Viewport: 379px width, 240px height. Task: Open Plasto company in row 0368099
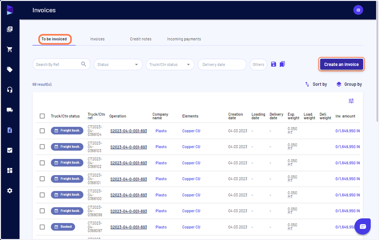161,211
